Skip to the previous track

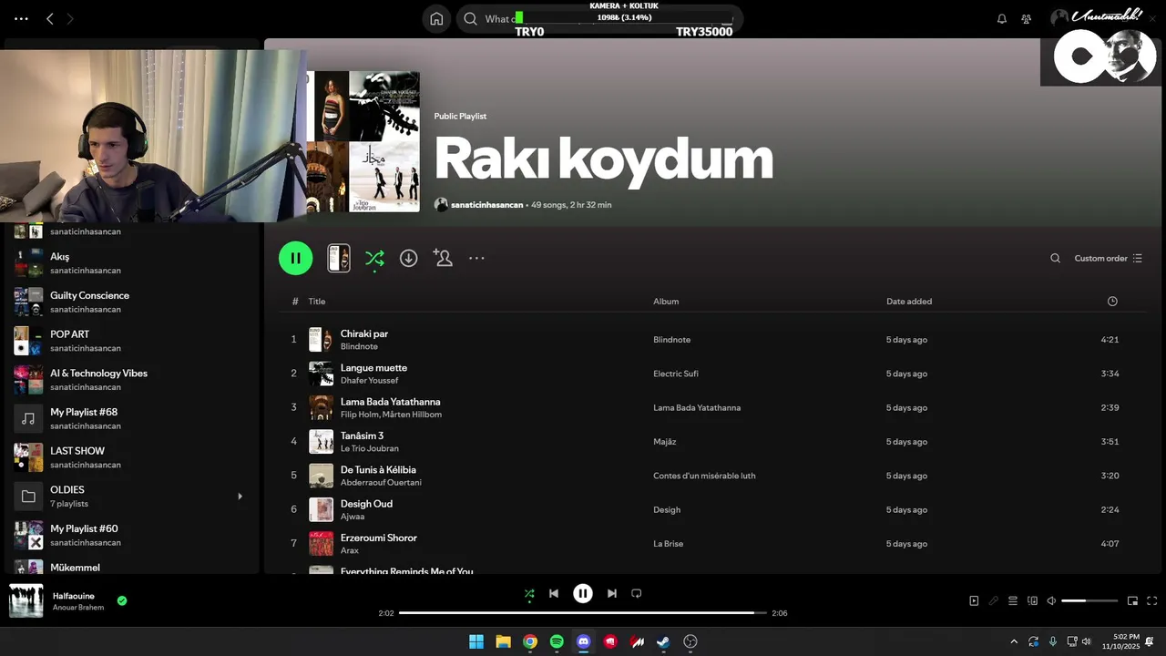point(553,593)
